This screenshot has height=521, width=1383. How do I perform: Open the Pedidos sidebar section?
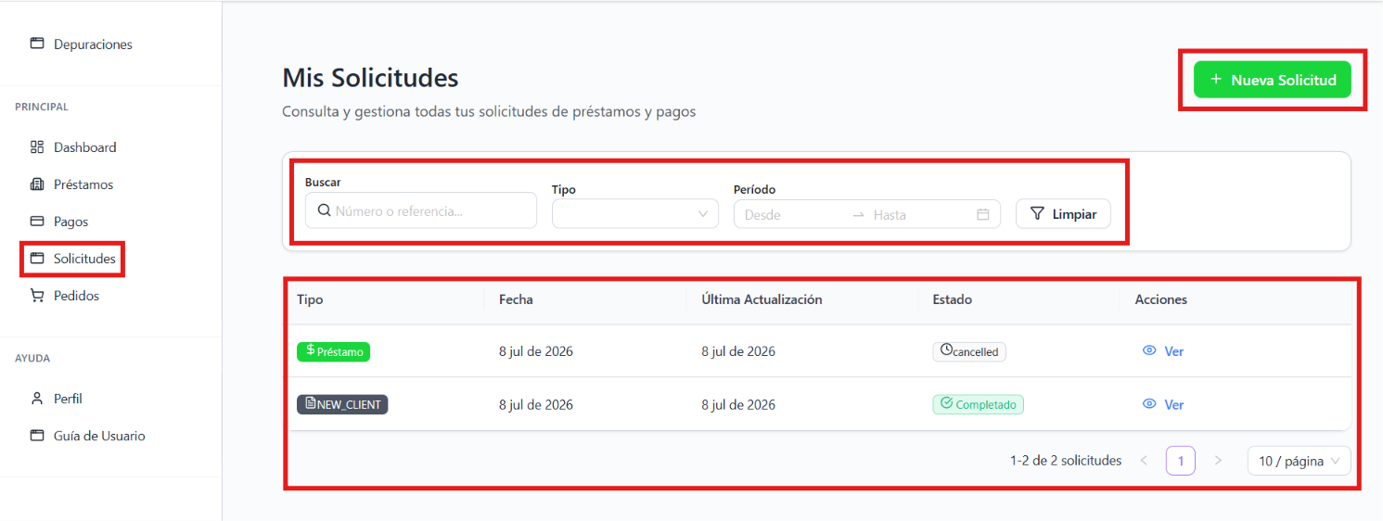coord(65,296)
